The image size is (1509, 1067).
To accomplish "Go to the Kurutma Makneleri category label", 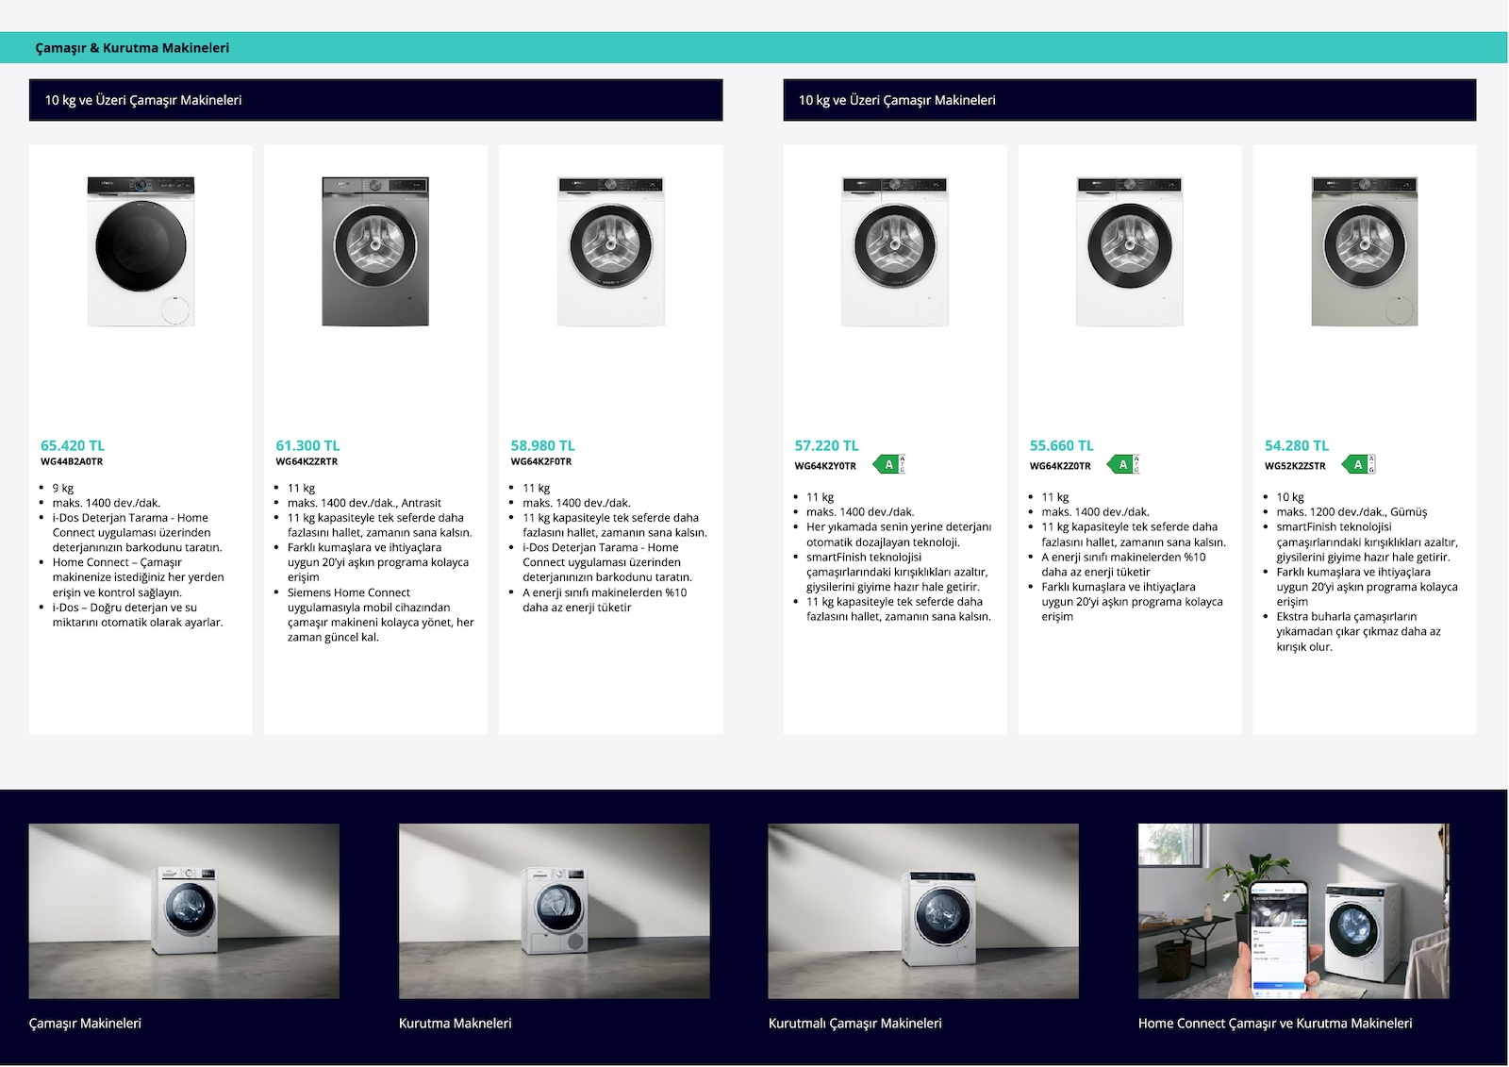I will click(456, 1024).
